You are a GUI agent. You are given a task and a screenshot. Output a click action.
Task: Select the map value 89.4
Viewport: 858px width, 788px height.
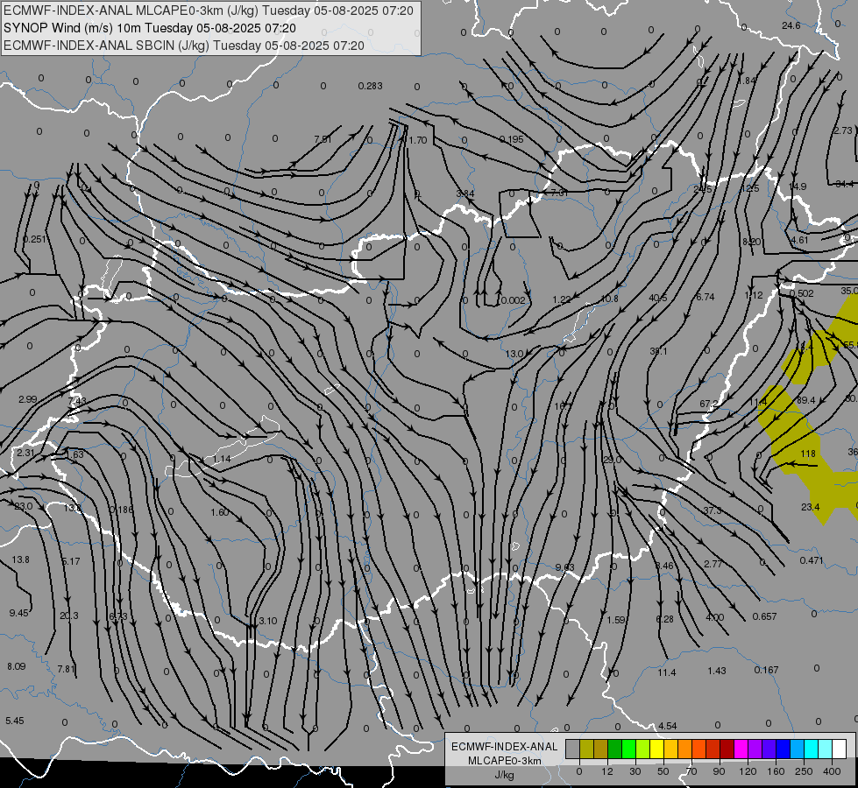click(x=805, y=400)
